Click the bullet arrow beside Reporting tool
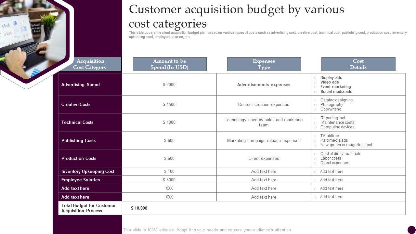 pyautogui.click(x=315, y=118)
